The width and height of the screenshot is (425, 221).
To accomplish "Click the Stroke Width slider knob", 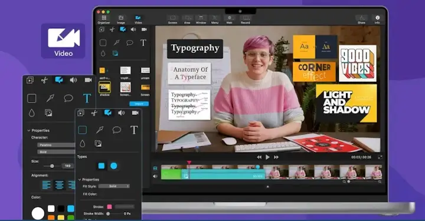I will (108, 214).
